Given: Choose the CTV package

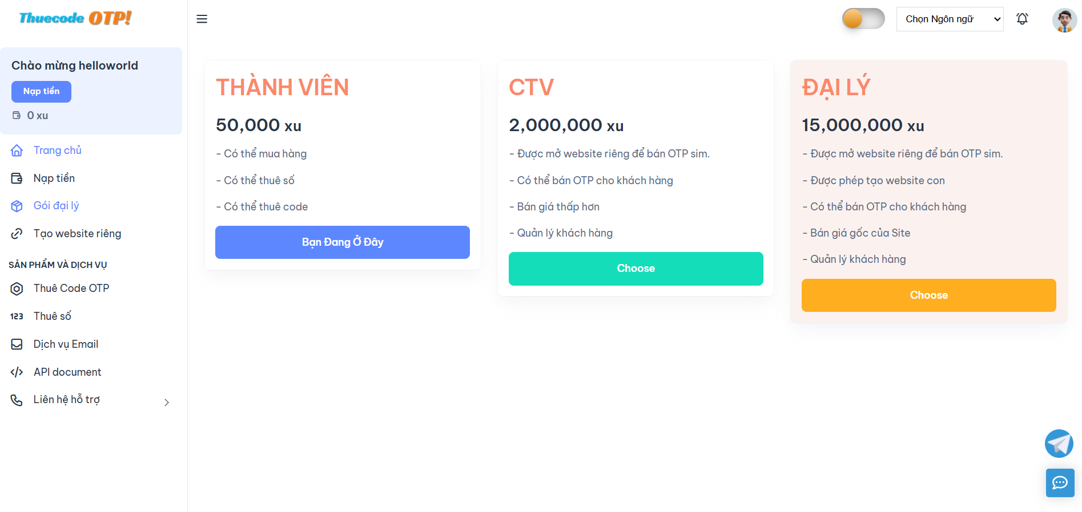Looking at the screenshot, I should tap(635, 269).
